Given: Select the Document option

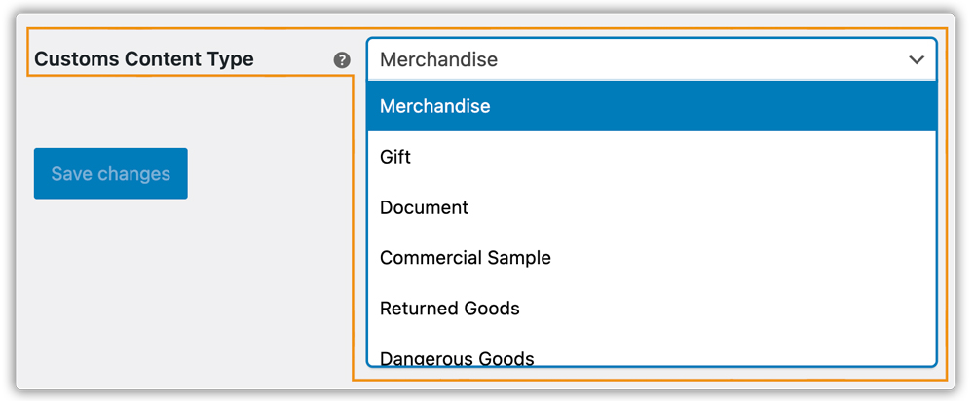Looking at the screenshot, I should 651,207.
